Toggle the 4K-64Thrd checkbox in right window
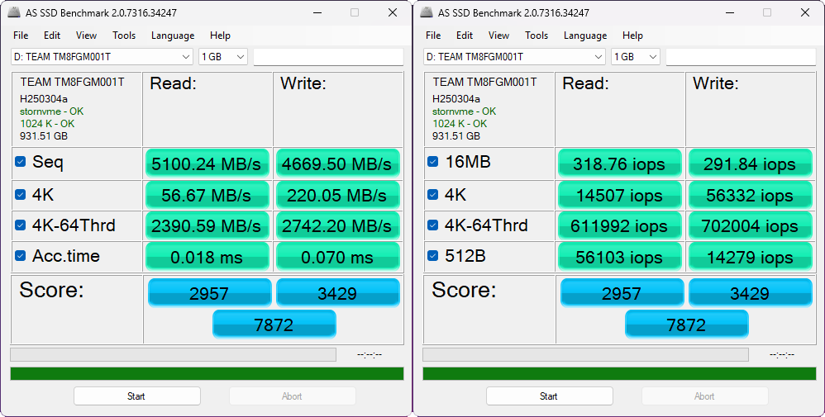This screenshot has width=825, height=417. [x=433, y=225]
